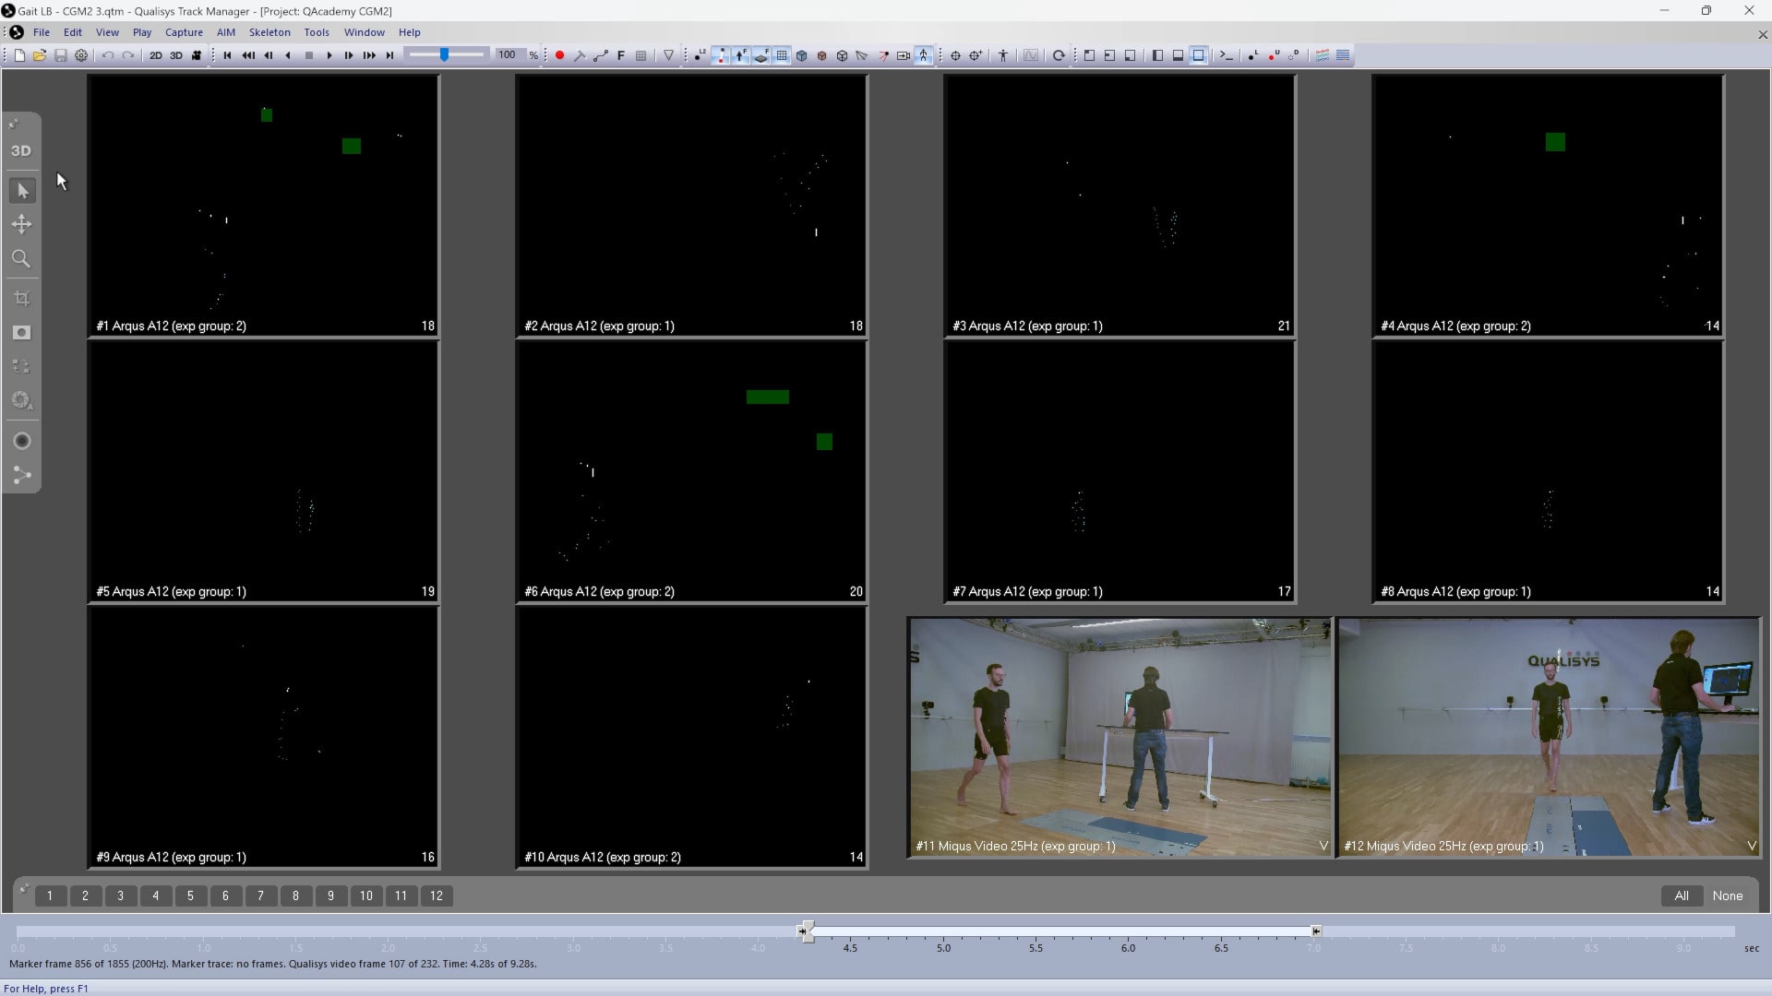The image size is (1772, 996).
Task: Show labeled trajectories L icon
Action: [1253, 55]
